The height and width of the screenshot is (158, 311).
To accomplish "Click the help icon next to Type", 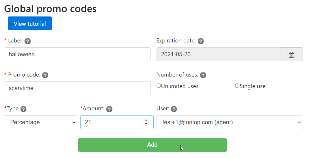I will click(23, 109).
